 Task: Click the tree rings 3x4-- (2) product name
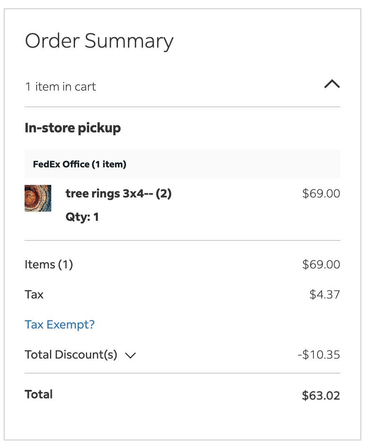(118, 194)
